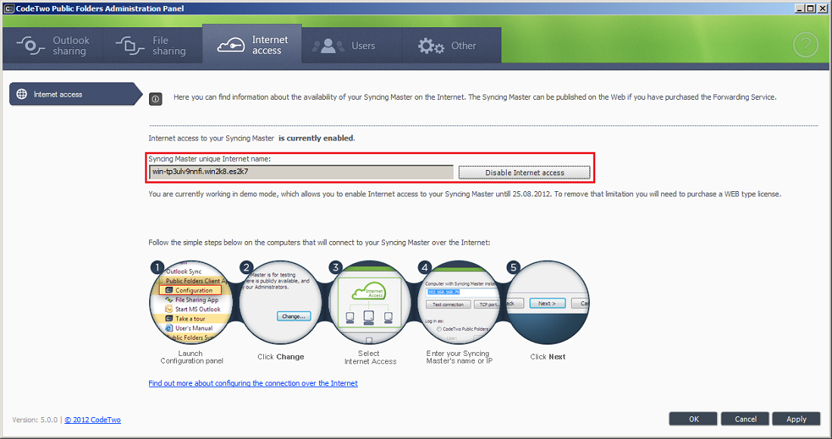The width and height of the screenshot is (832, 439).
Task: Click the step 2 Change button thumbnail
Action: click(x=281, y=303)
